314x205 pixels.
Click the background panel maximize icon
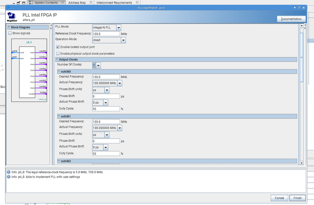pos(24,3)
